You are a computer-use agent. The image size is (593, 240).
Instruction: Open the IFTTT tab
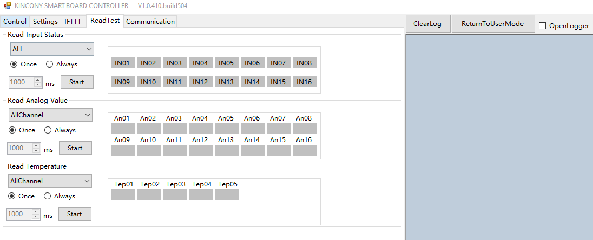tap(73, 22)
